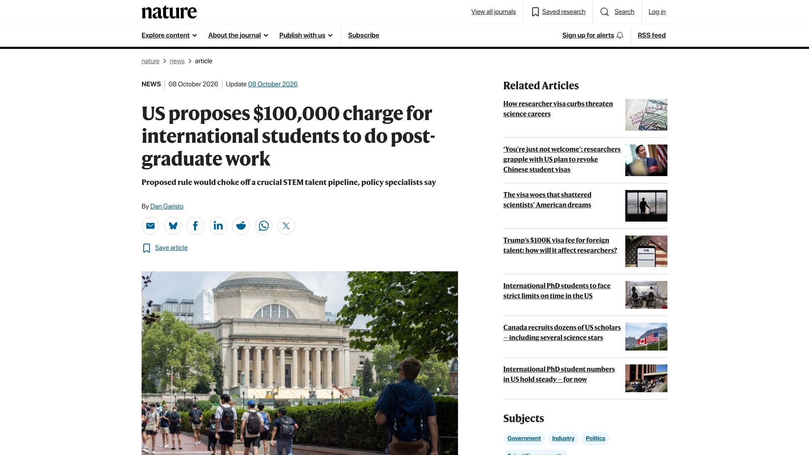
Task: Click the main Columbia campus photo
Action: pos(300,363)
